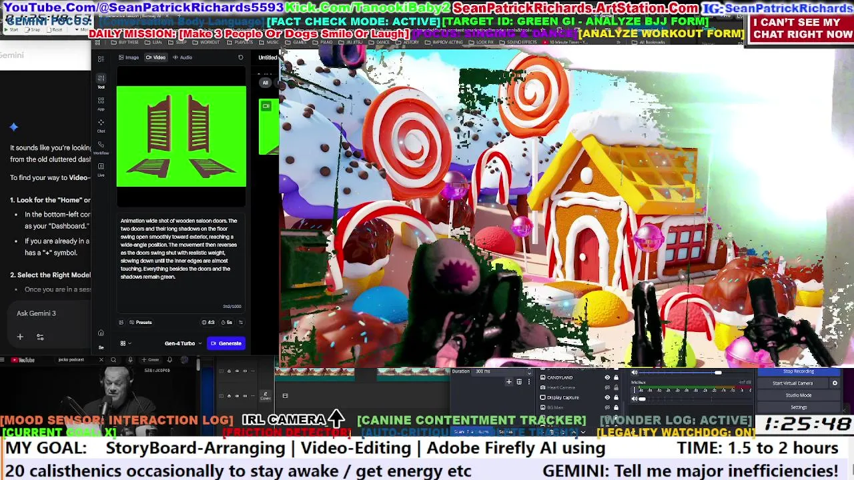Open YouTube notifications bell
This screenshot has width=854, height=480.
pyautogui.click(x=169, y=360)
